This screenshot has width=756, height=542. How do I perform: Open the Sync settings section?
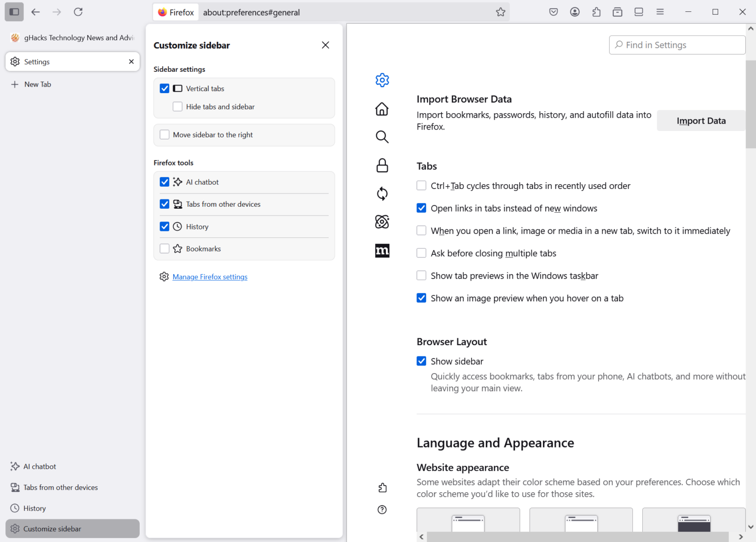[x=382, y=193]
